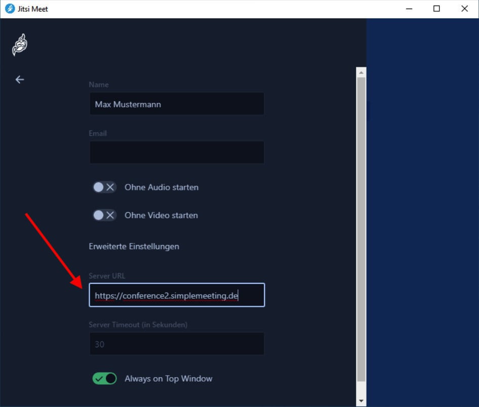Click into the empty Email field
This screenshot has height=407, width=479.
tap(177, 152)
